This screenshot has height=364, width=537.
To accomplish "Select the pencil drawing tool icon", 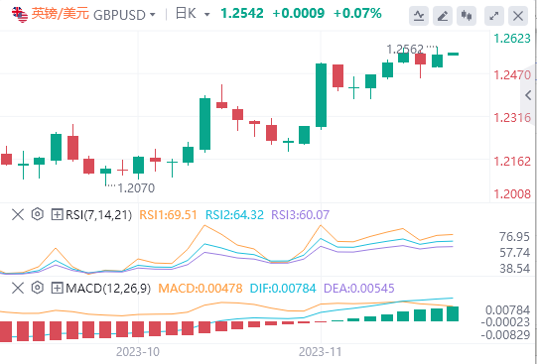I will click(443, 16).
